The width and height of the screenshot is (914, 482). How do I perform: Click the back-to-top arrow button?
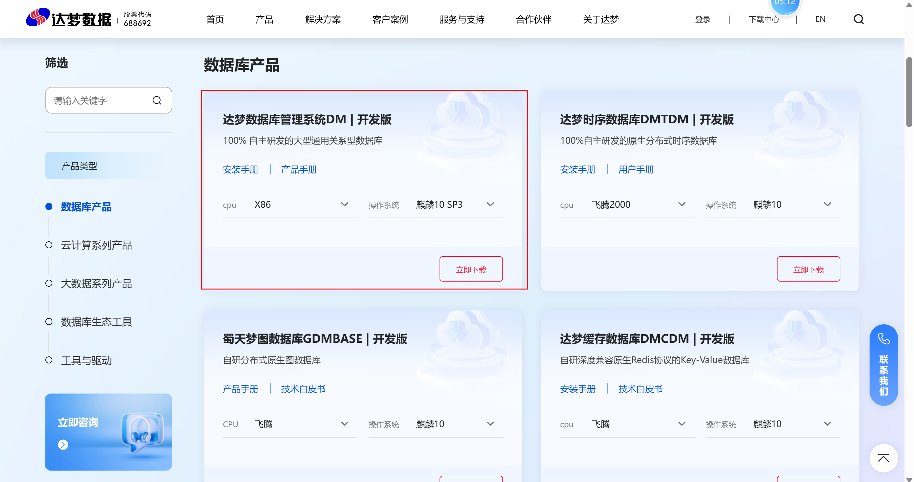(x=884, y=458)
